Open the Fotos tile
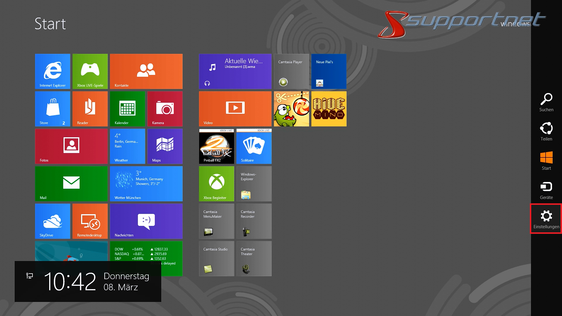Image resolution: width=562 pixels, height=316 pixels. click(71, 146)
